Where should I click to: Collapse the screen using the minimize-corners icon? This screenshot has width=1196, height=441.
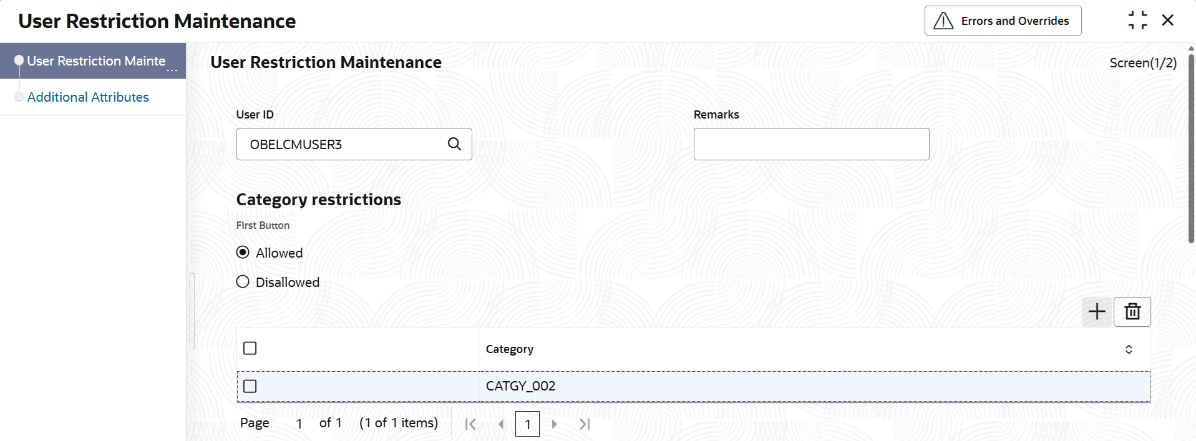[x=1137, y=21]
